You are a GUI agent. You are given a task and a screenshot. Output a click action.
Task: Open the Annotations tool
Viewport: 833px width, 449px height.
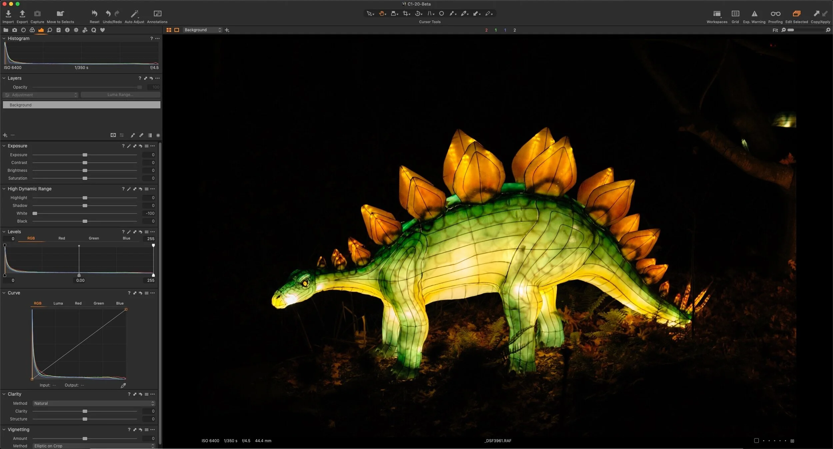click(157, 14)
